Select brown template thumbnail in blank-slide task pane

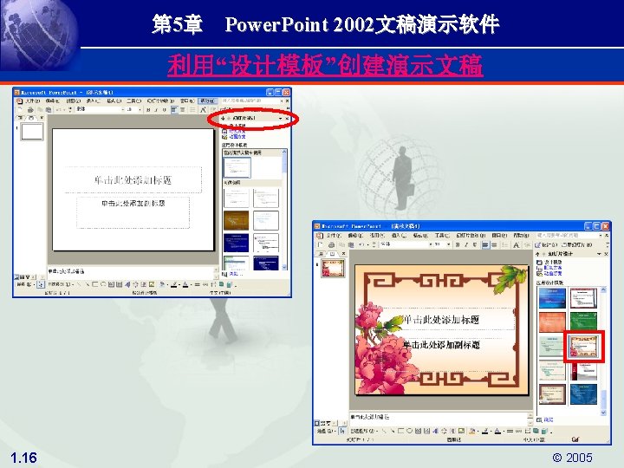[236, 221]
